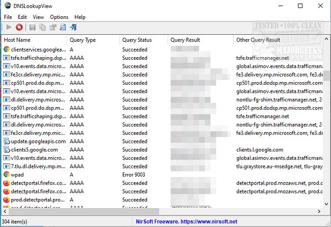
Task: Click the A query type in wpad row
Action: (72, 175)
